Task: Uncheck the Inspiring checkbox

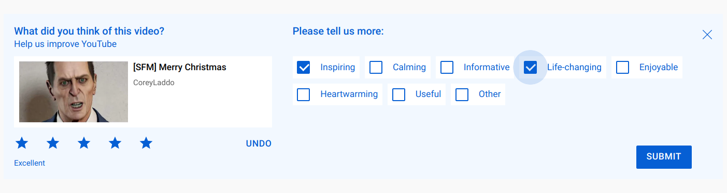Action: (304, 67)
